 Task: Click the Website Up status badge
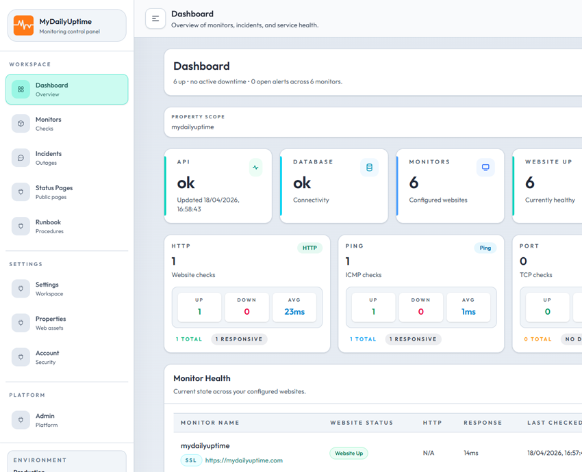(x=349, y=454)
